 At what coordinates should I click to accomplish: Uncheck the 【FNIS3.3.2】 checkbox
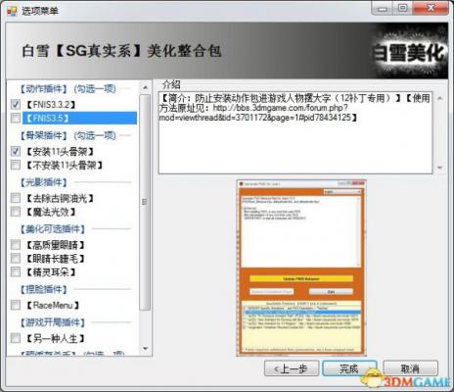click(16, 105)
